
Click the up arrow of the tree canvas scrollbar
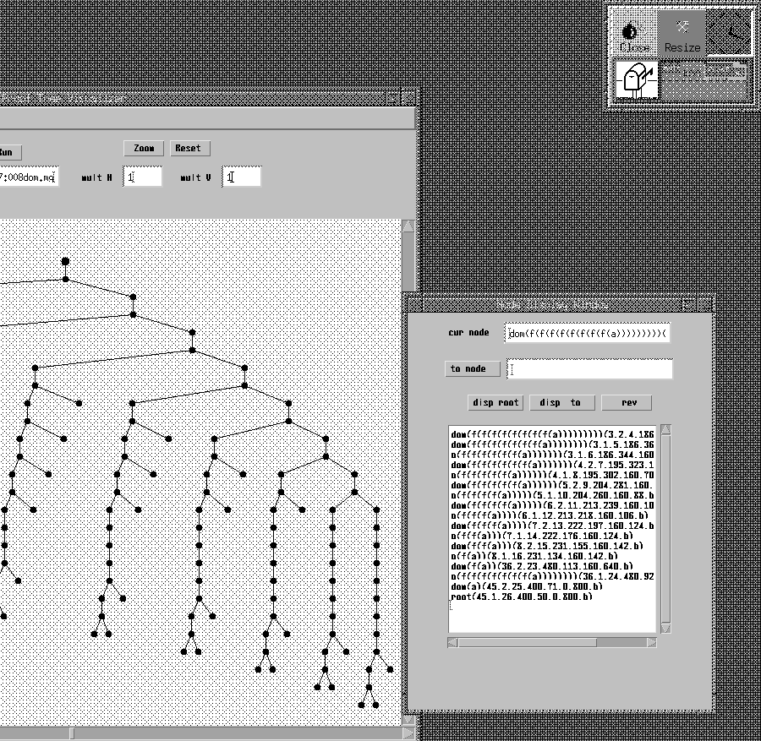408,226
